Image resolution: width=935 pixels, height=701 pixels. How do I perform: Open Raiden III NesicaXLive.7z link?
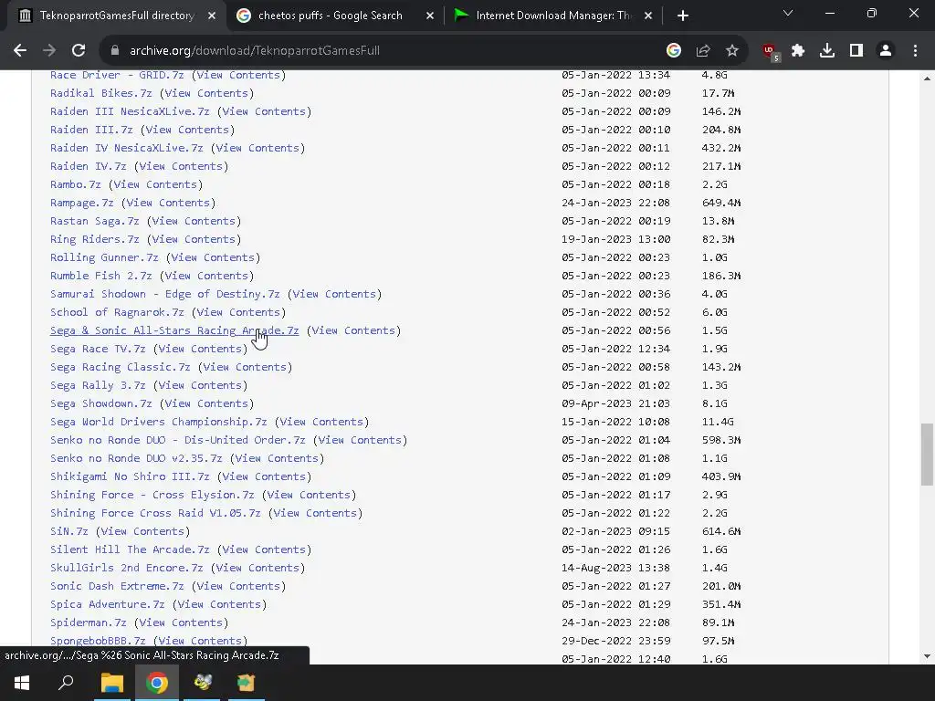tap(130, 111)
